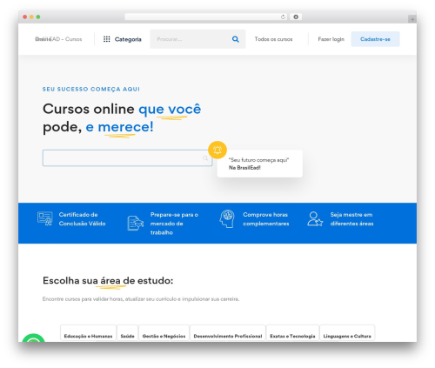The height and width of the screenshot is (368, 435).
Task: Click the browser download icon beside address bar
Action: click(296, 17)
